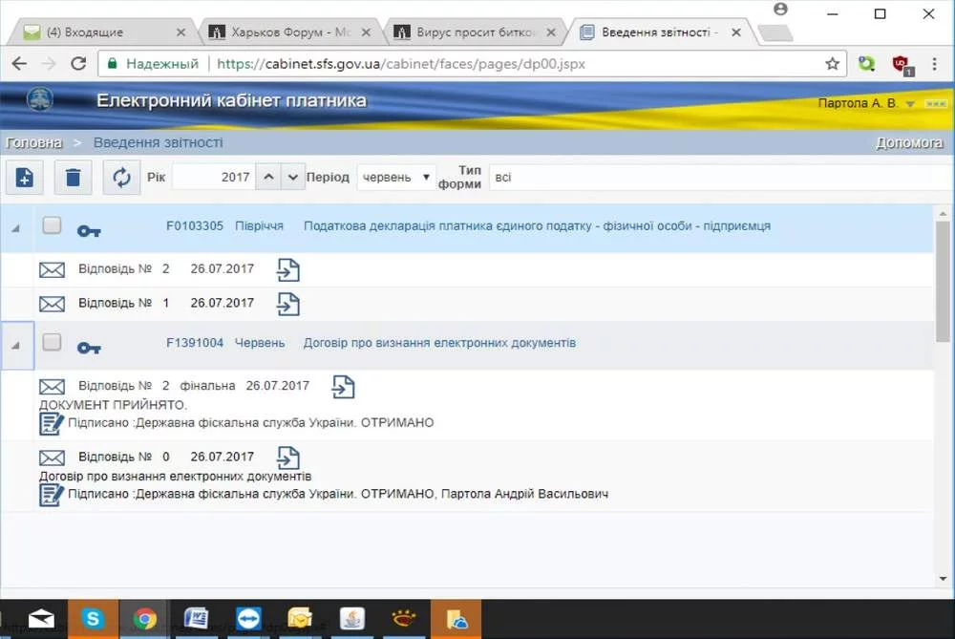
Task: Click key icon in F0103305 row
Action: pos(89,231)
